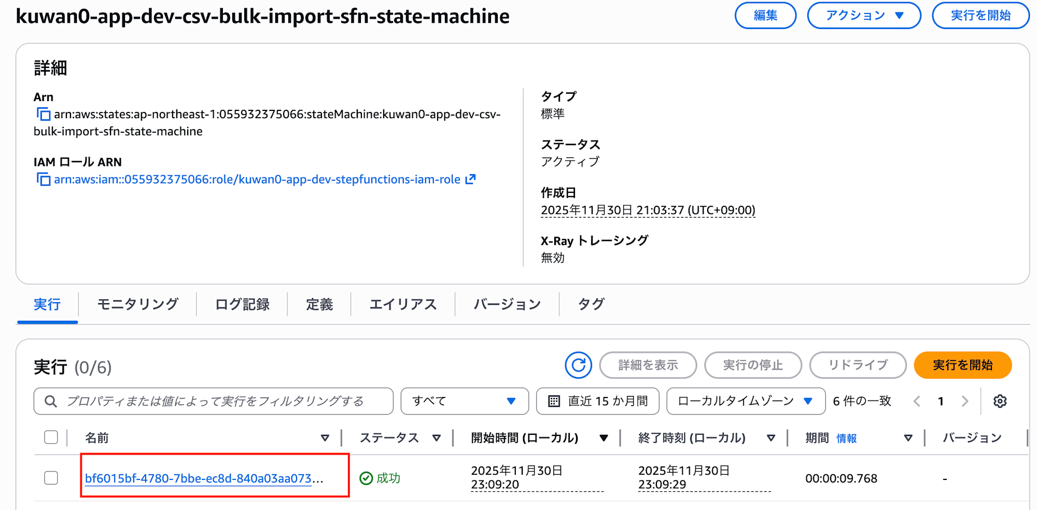Check the bf6015bf execution row checkbox
The width and height of the screenshot is (1037, 510).
(x=51, y=478)
